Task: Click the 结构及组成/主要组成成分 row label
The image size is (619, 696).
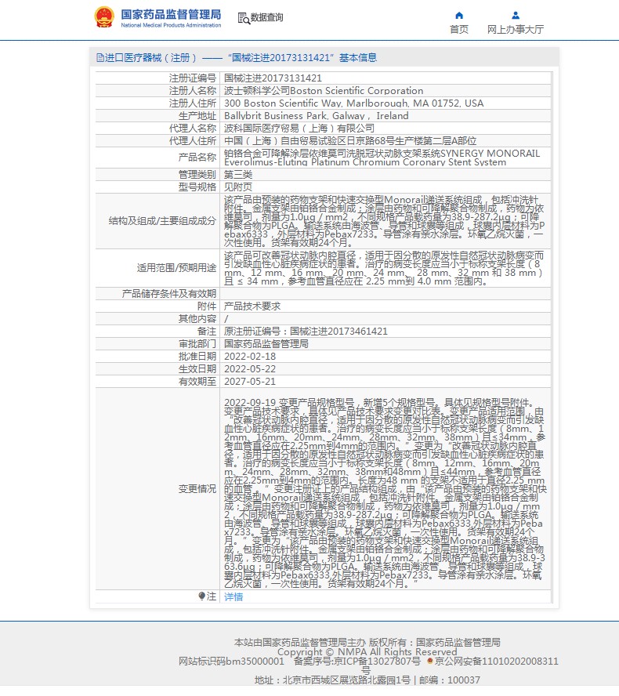Action: (162, 220)
